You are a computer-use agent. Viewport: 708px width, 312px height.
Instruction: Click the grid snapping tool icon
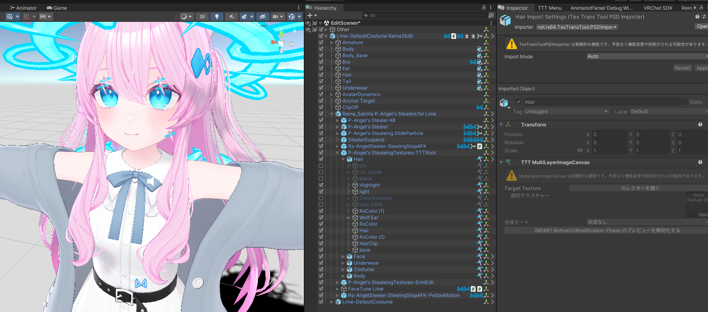coord(26,17)
